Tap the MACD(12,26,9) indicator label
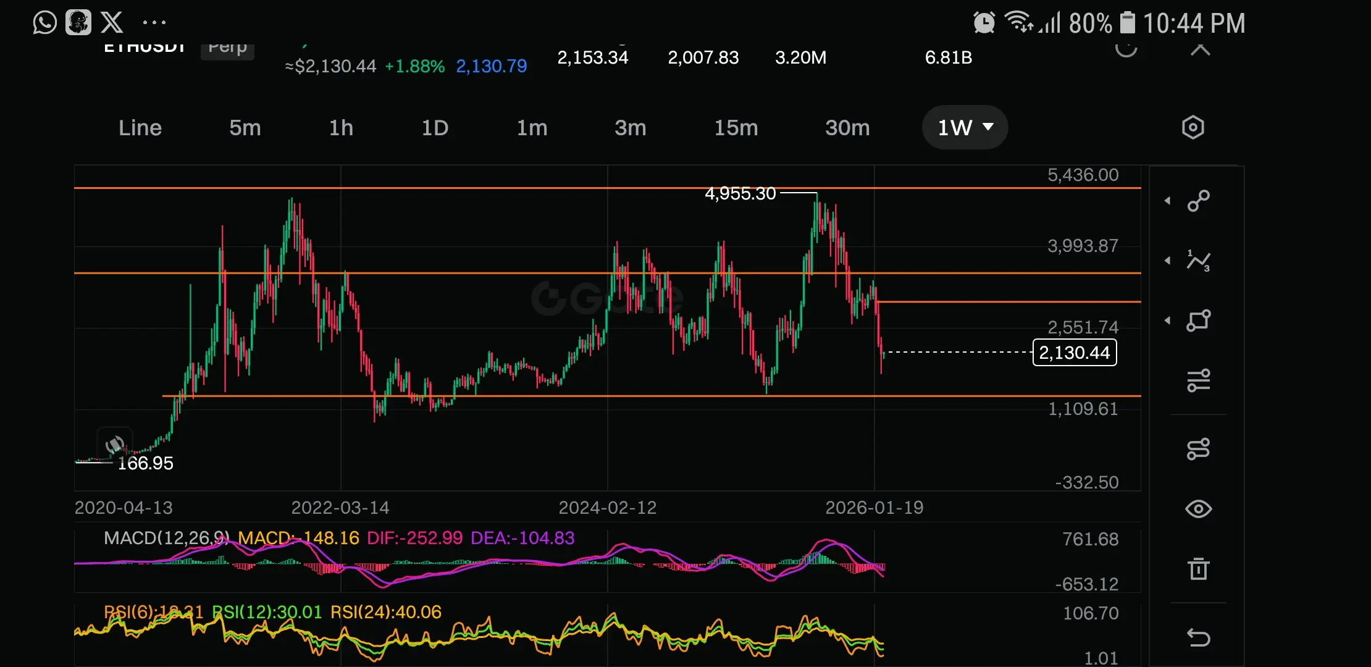 (x=166, y=538)
